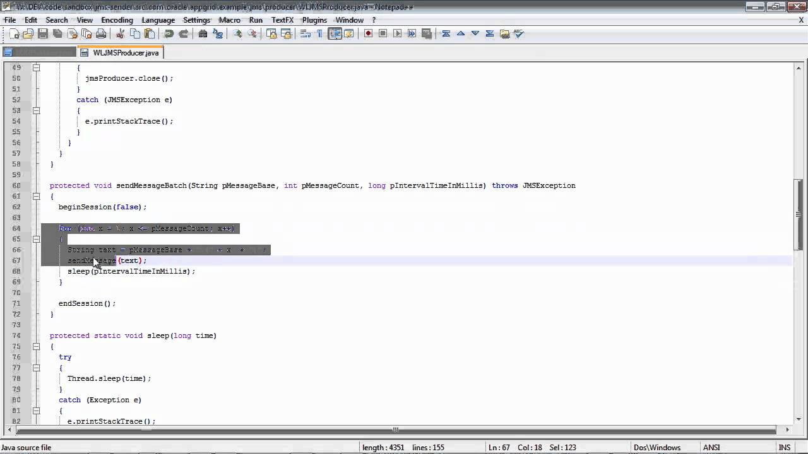Image resolution: width=808 pixels, height=454 pixels.
Task: Click the synchronize vertical scrolling icon
Action: pyautogui.click(x=271, y=33)
